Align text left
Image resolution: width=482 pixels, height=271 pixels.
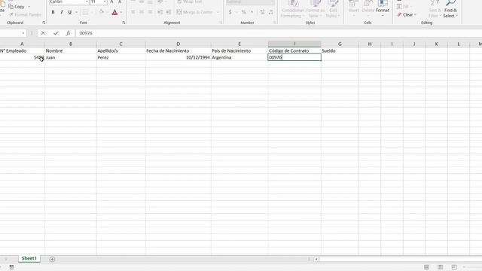pos(133,12)
